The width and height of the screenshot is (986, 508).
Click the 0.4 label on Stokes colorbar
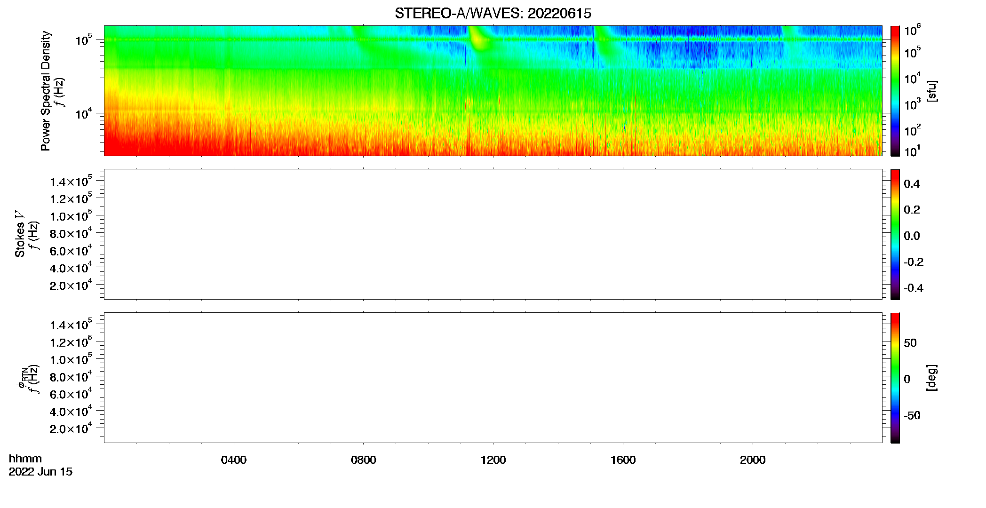coord(912,184)
